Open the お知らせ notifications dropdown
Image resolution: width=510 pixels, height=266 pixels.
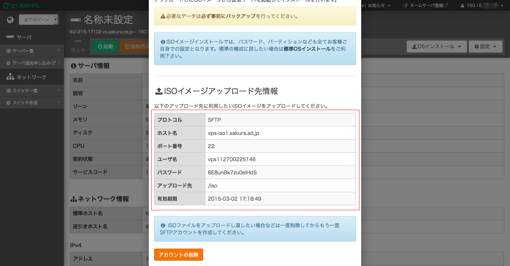(x=376, y=6)
